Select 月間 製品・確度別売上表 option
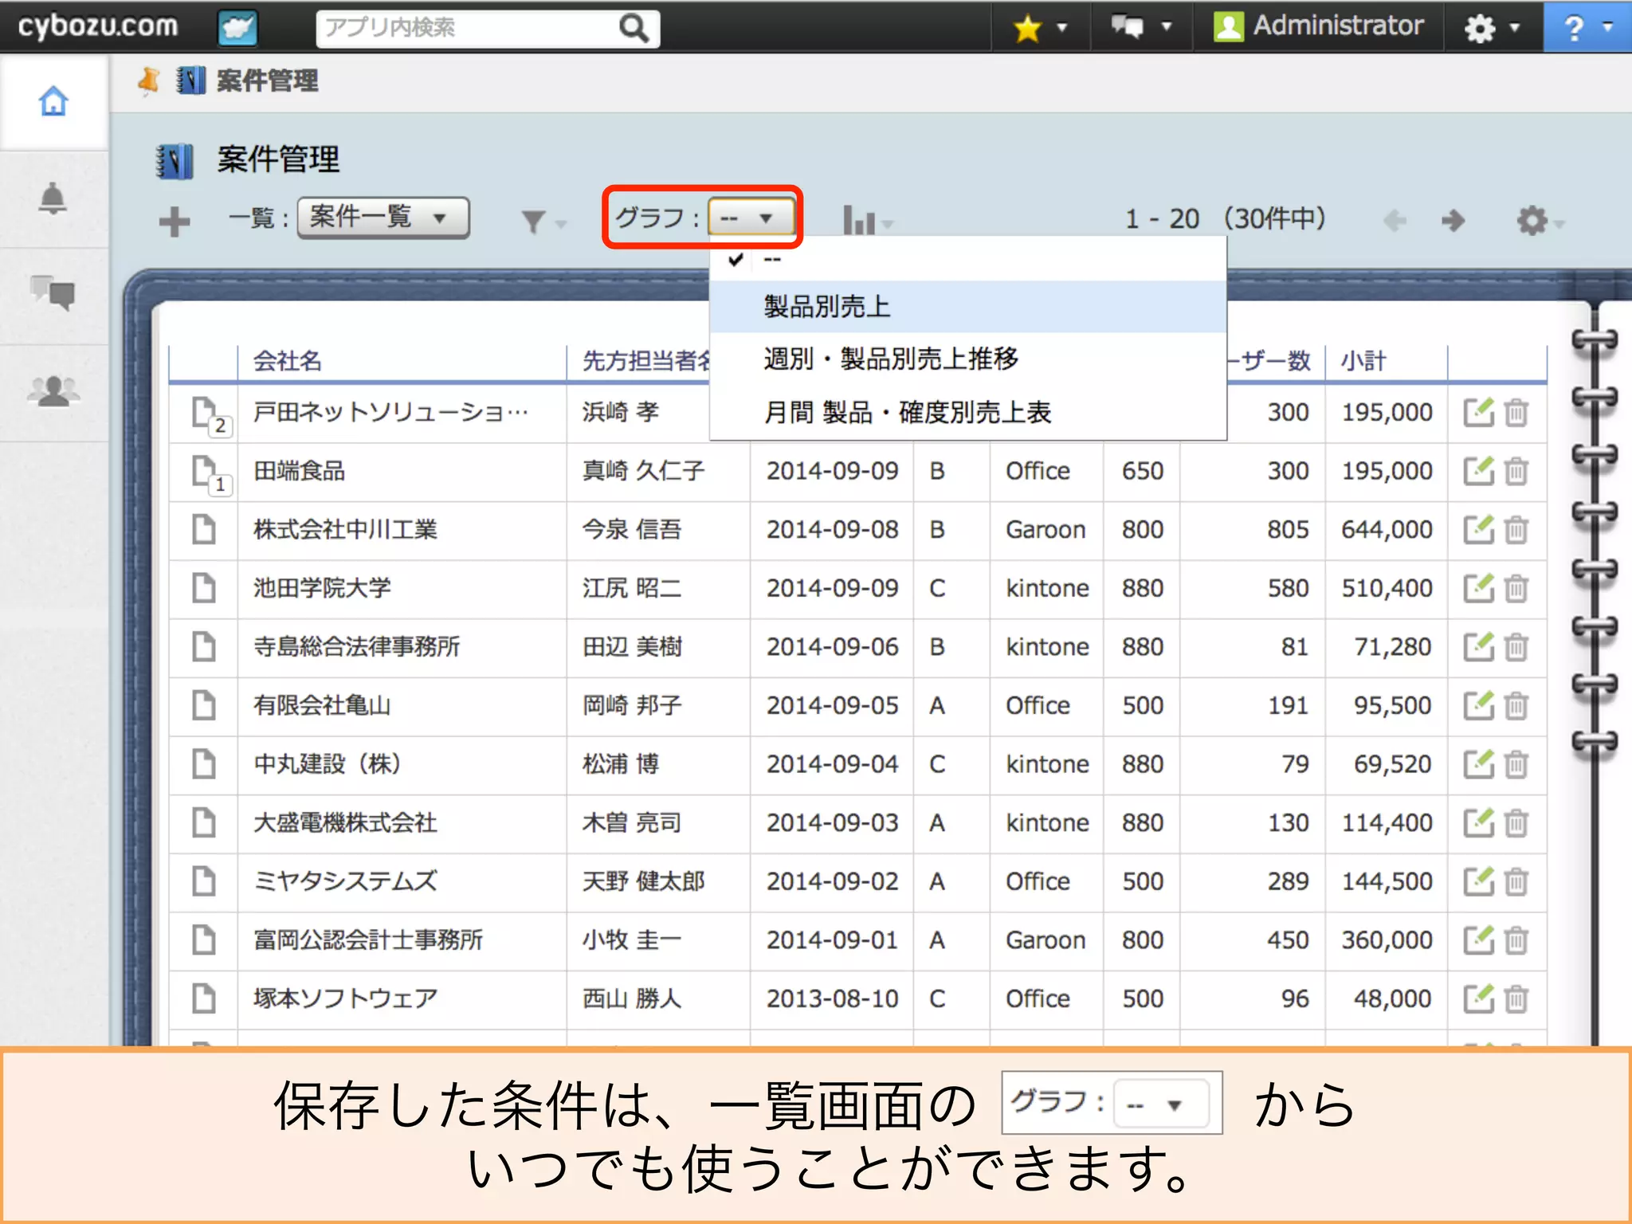The height and width of the screenshot is (1224, 1632). (x=967, y=412)
